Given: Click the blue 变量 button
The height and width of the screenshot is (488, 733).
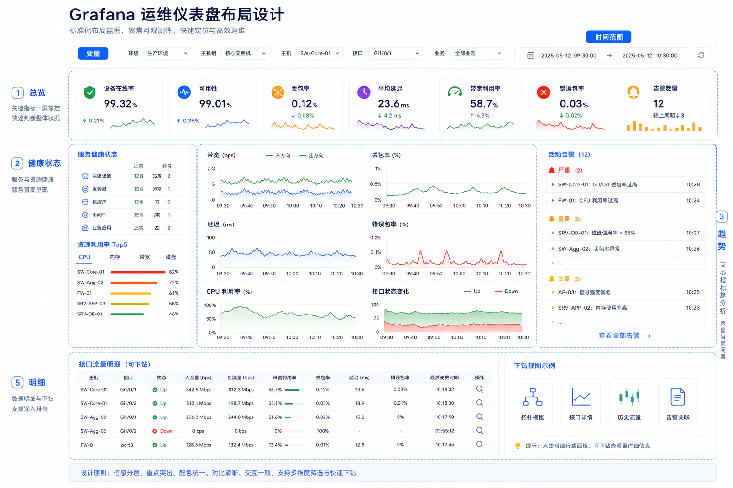Looking at the screenshot, I should pos(93,53).
